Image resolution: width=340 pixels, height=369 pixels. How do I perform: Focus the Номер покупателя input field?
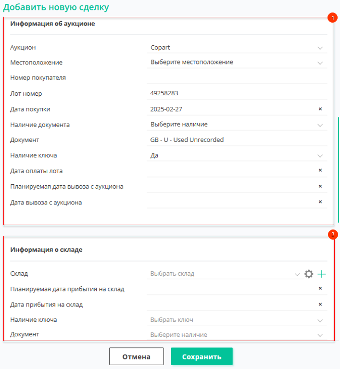coord(237,78)
